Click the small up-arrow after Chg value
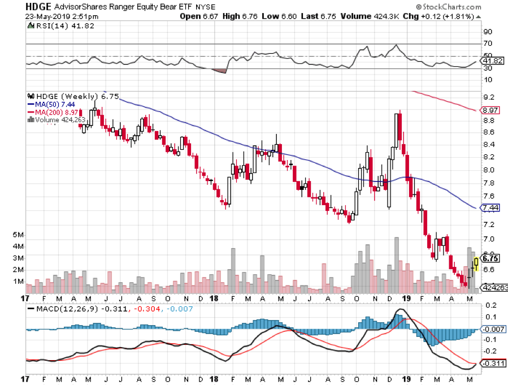The height and width of the screenshot is (385, 508). click(x=479, y=16)
